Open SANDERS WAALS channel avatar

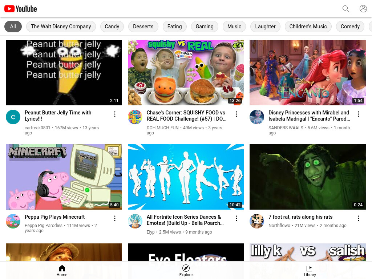[x=257, y=117]
